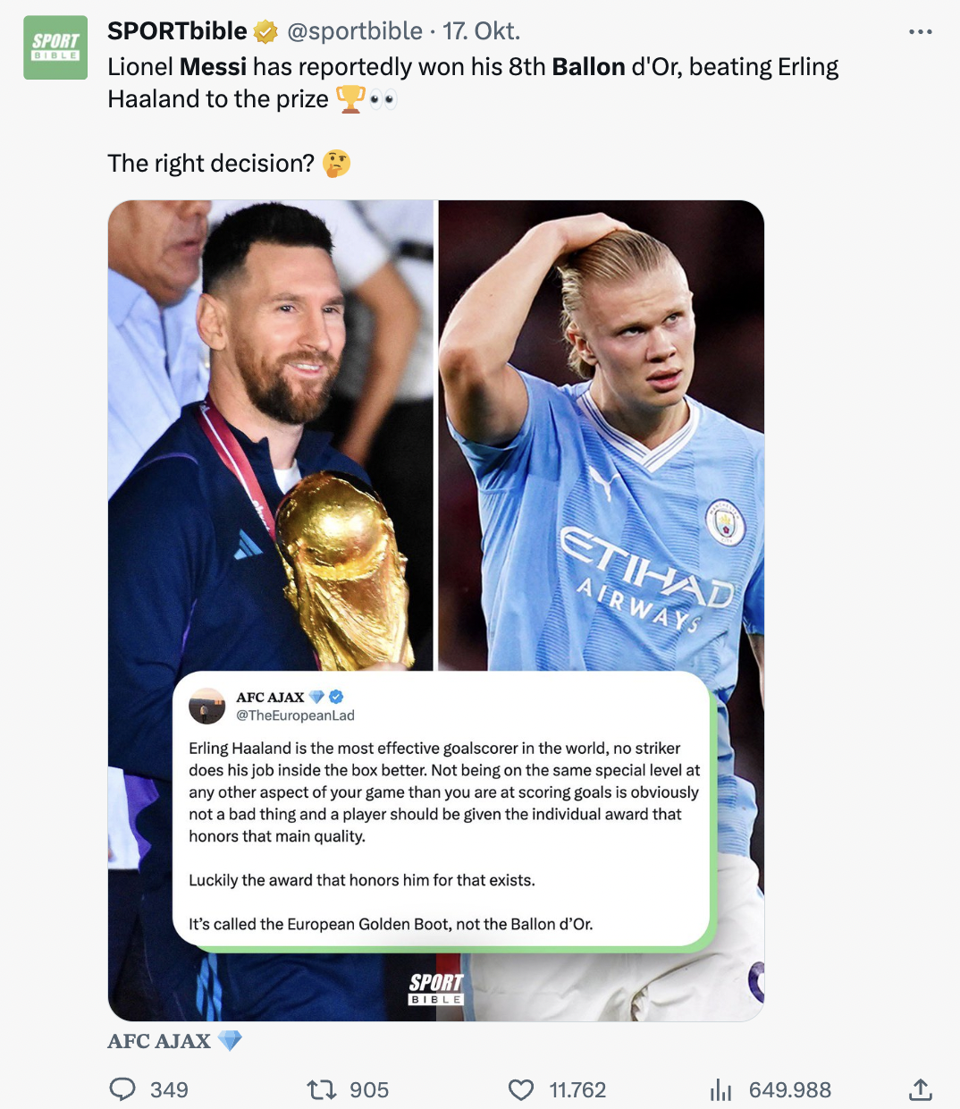Open the 17. Okt. timestamp
The image size is (960, 1109).
pos(482,31)
